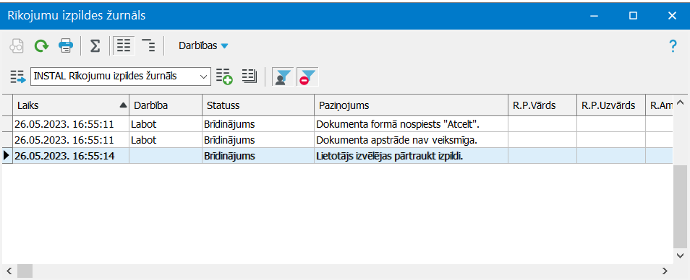Click the Statuss column header

(x=258, y=105)
